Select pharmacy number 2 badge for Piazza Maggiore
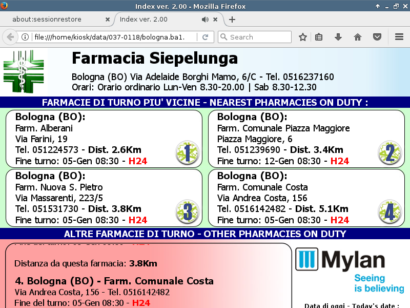 tap(389, 153)
